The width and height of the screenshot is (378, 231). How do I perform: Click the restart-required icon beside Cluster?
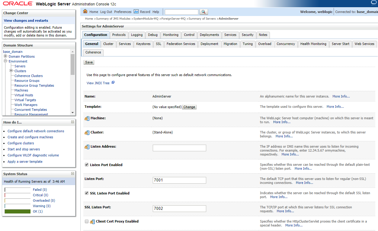pos(87,133)
